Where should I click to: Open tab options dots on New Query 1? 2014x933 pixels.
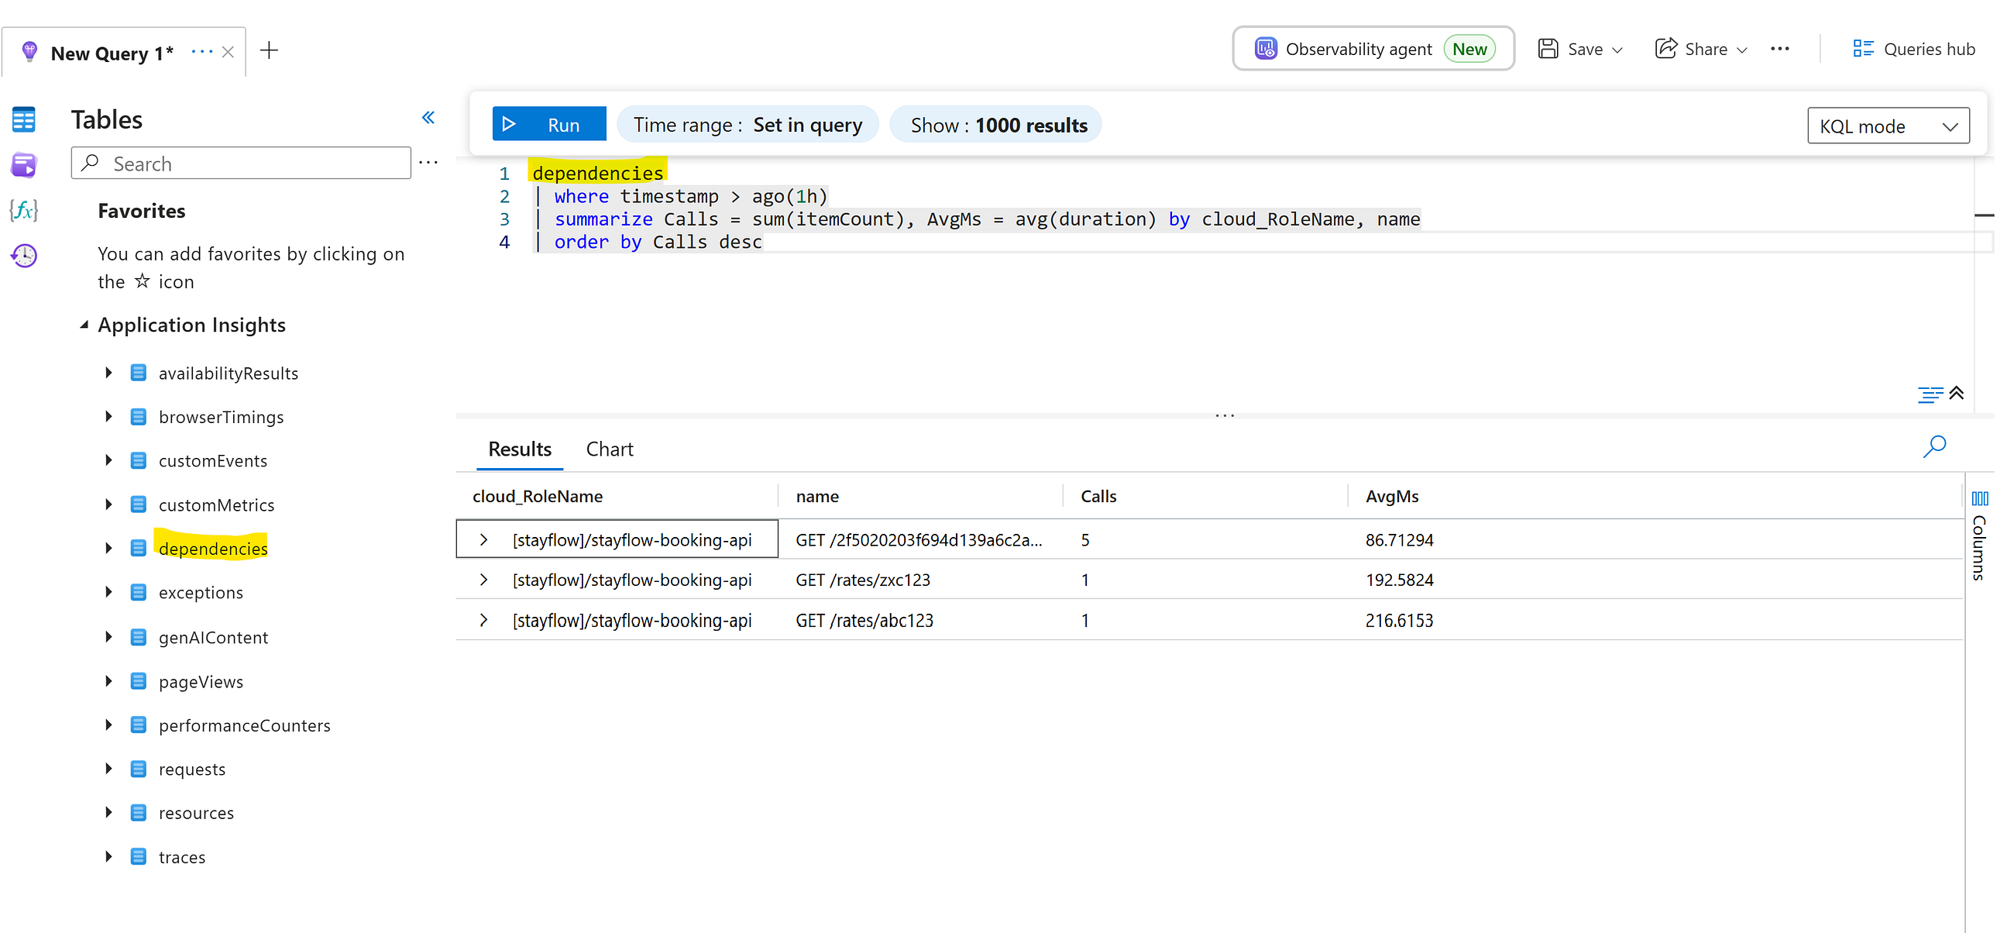pos(201,52)
